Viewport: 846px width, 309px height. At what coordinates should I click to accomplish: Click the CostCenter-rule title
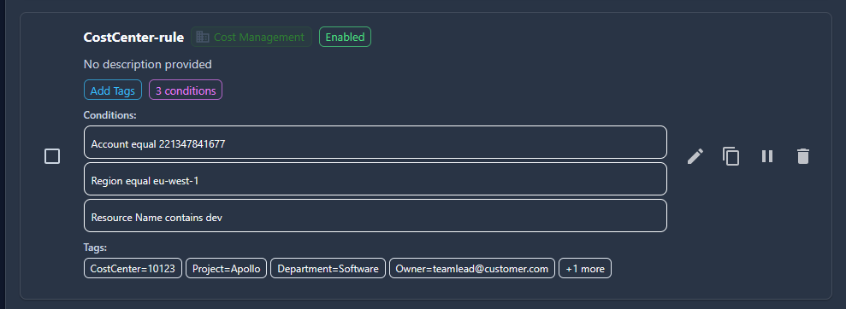pos(133,38)
